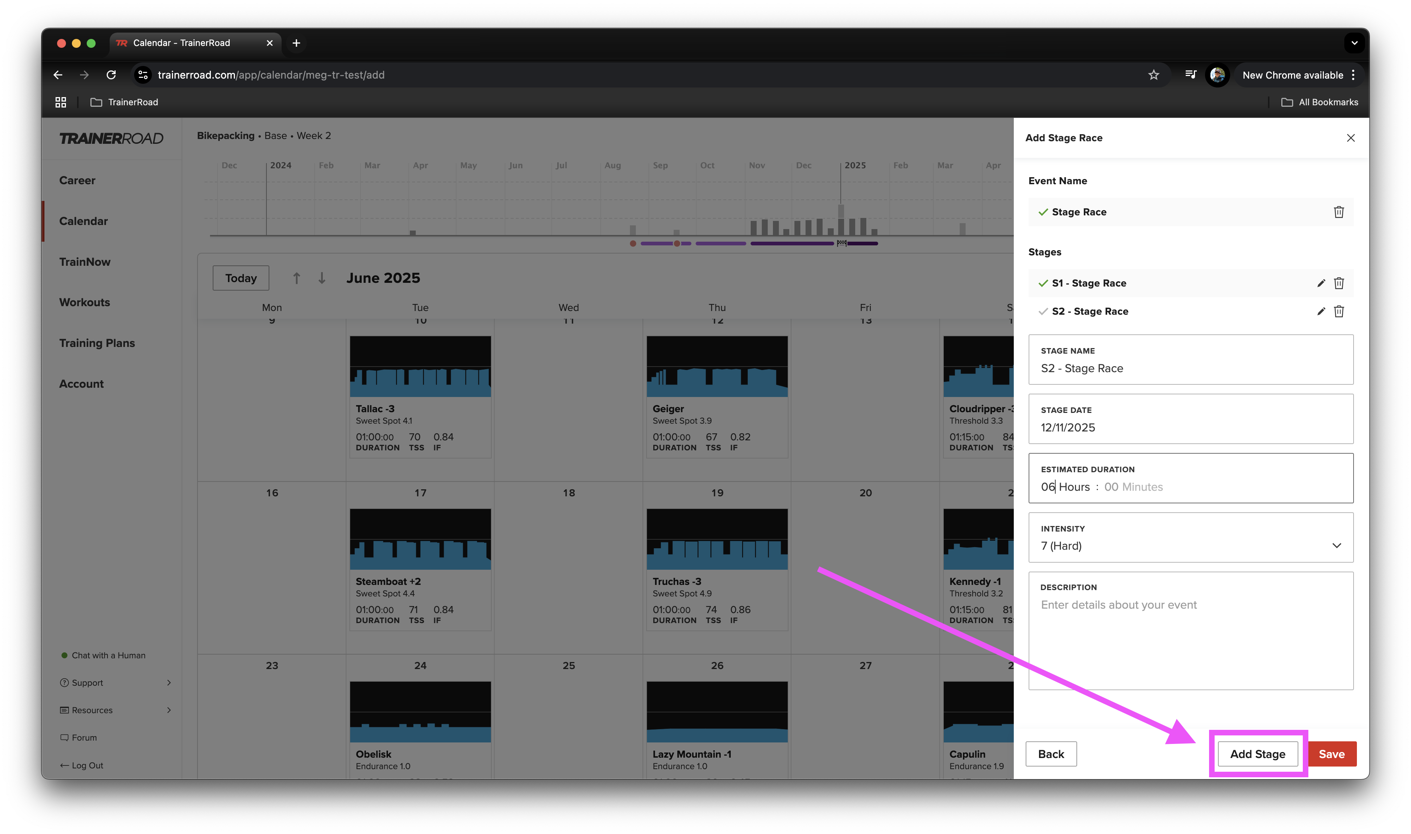Click the Description text area
Image resolution: width=1411 pixels, height=834 pixels.
1191,631
